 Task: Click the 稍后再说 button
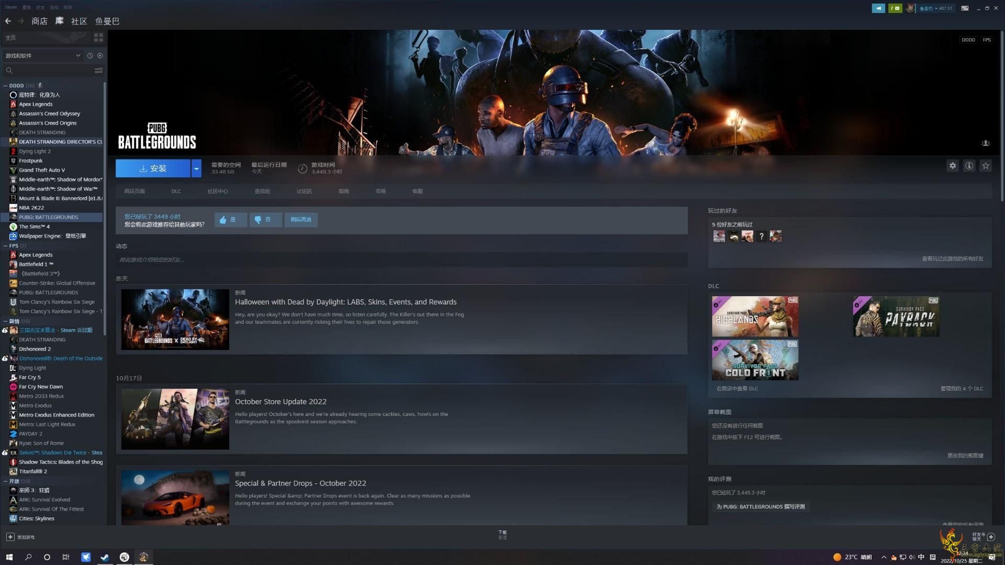click(x=301, y=220)
